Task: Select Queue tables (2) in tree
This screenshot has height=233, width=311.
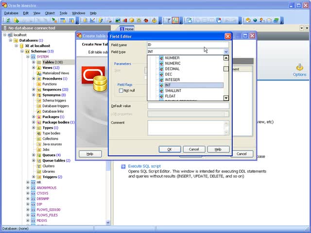Action: click(56, 161)
